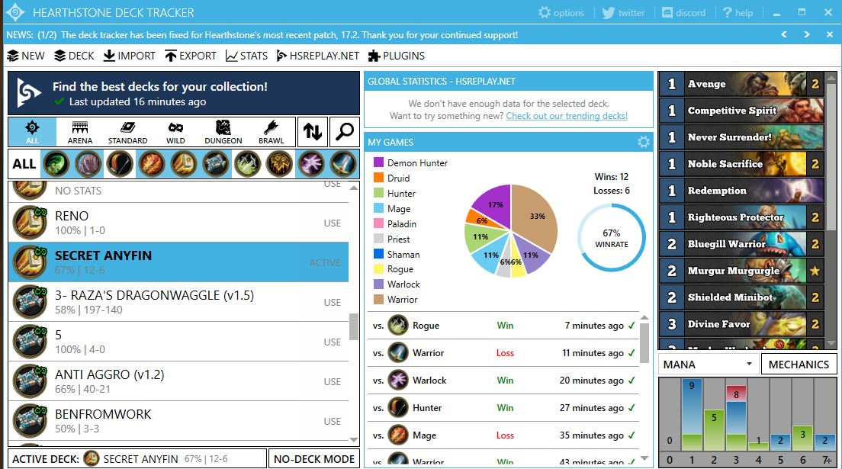
Task: Toggle the Hunter class filter icon
Action: pos(120,164)
